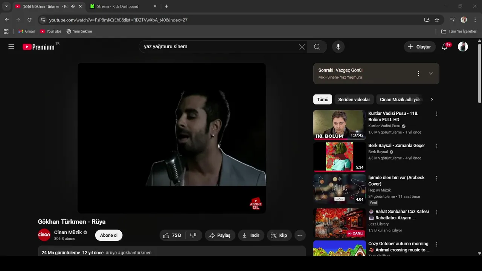
Task: Create a clip with Klip button
Action: click(279, 235)
